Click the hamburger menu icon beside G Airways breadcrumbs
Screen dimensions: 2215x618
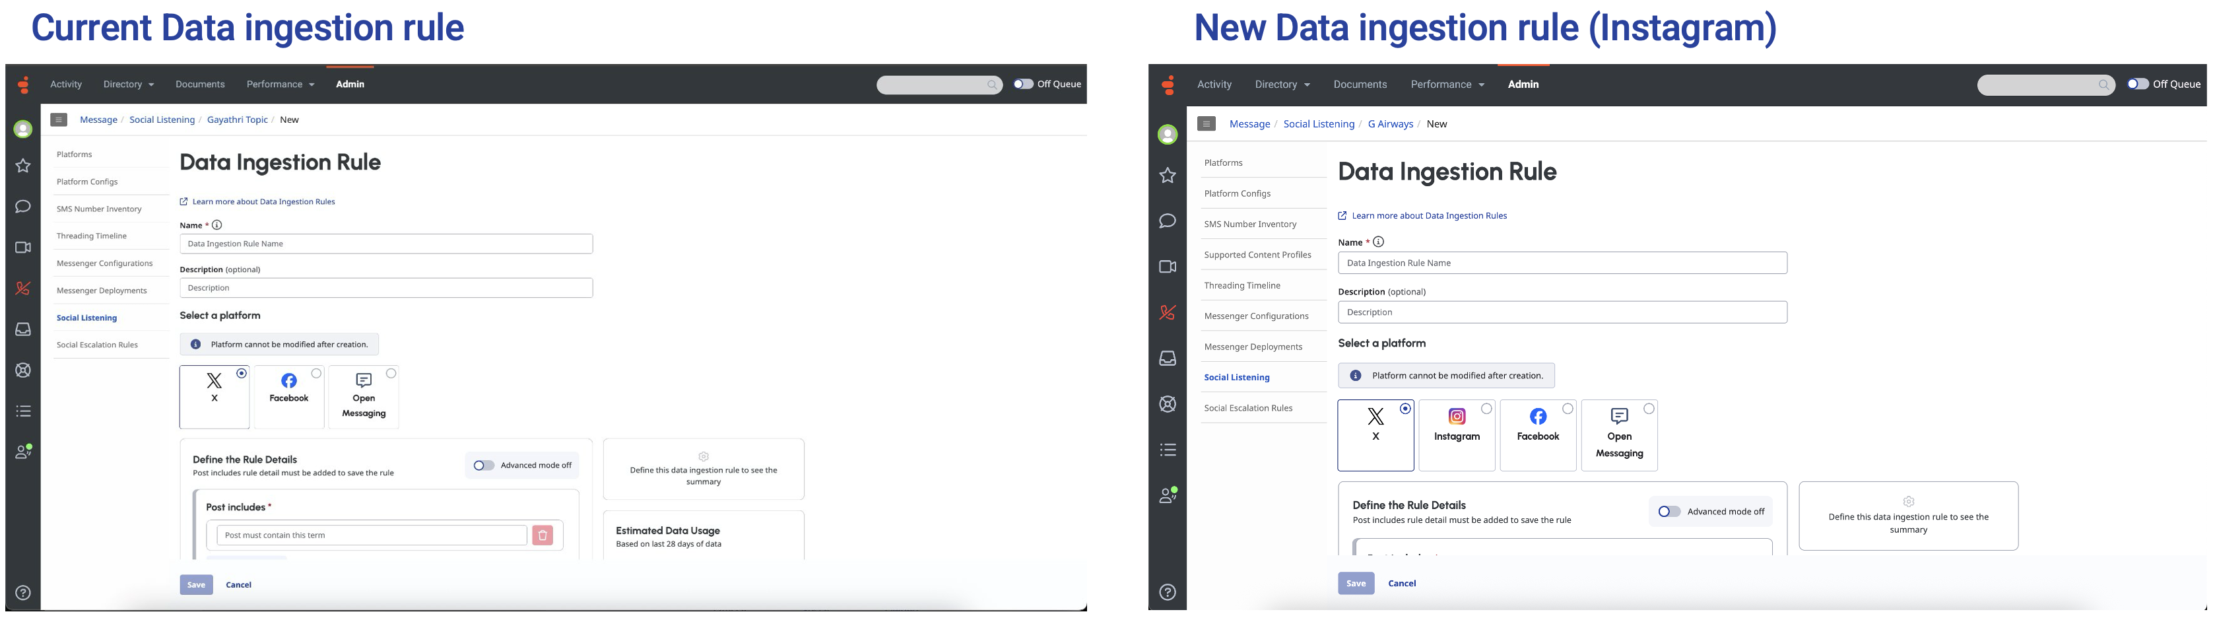pyautogui.click(x=1207, y=124)
